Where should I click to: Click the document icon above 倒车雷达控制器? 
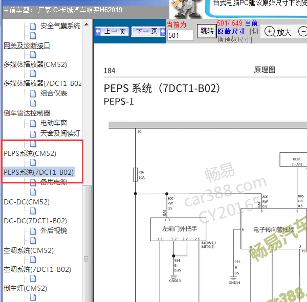[33, 103]
